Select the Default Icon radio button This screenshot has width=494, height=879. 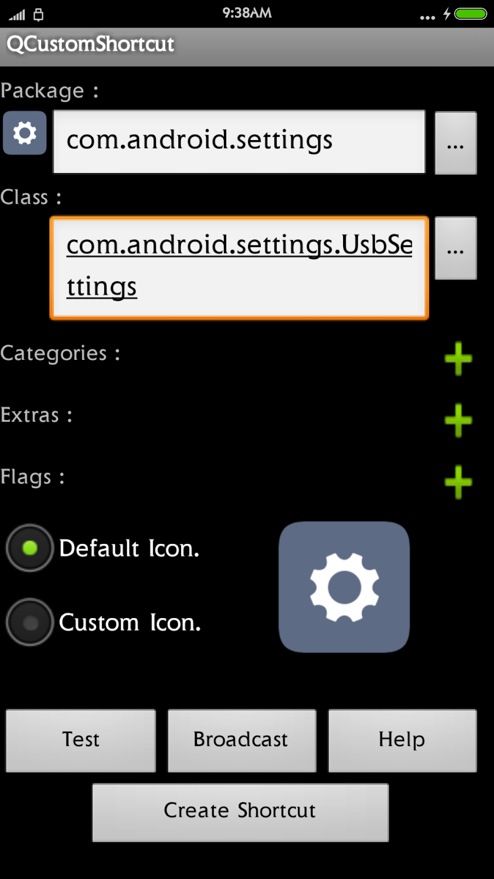[x=29, y=548]
